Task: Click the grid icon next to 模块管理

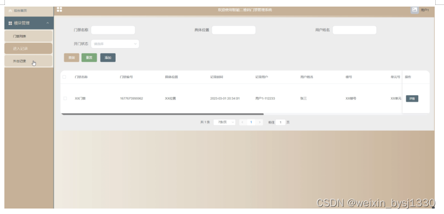Action: (10, 23)
